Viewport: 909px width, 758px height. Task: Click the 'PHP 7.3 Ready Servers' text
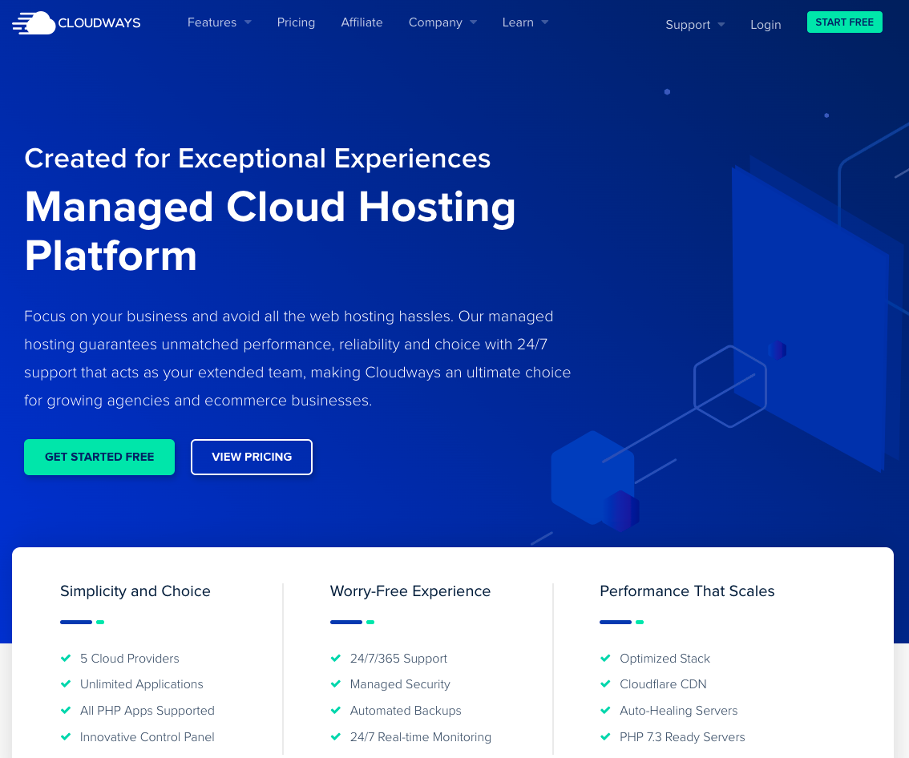[x=682, y=737]
